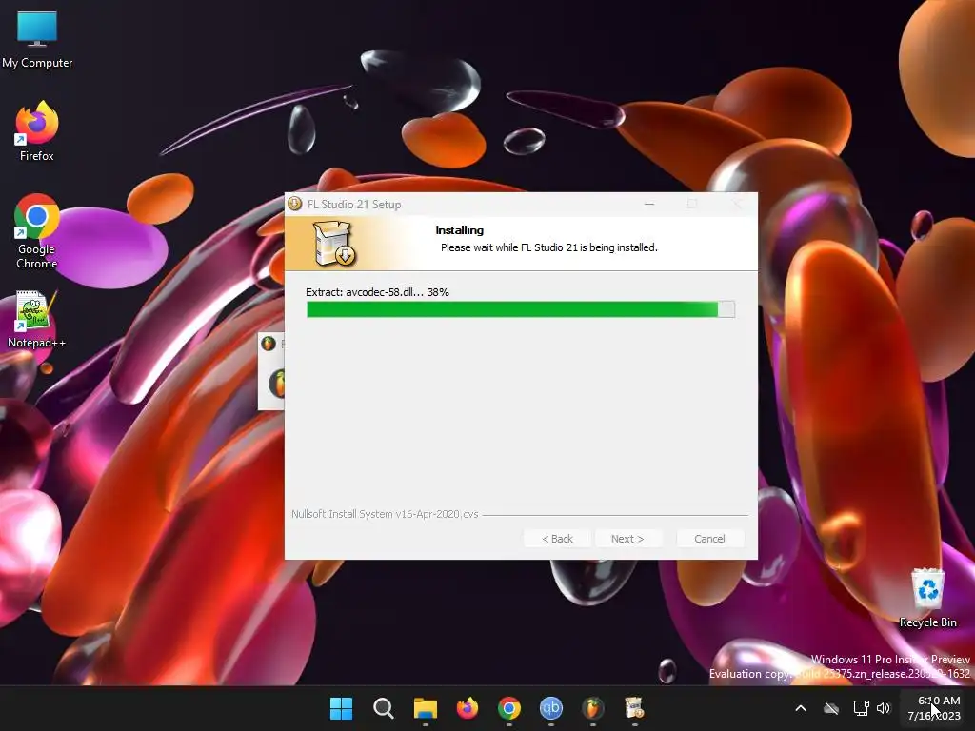Switch to Firefox on the taskbar
Screen dimensions: 975x731
(x=467, y=708)
